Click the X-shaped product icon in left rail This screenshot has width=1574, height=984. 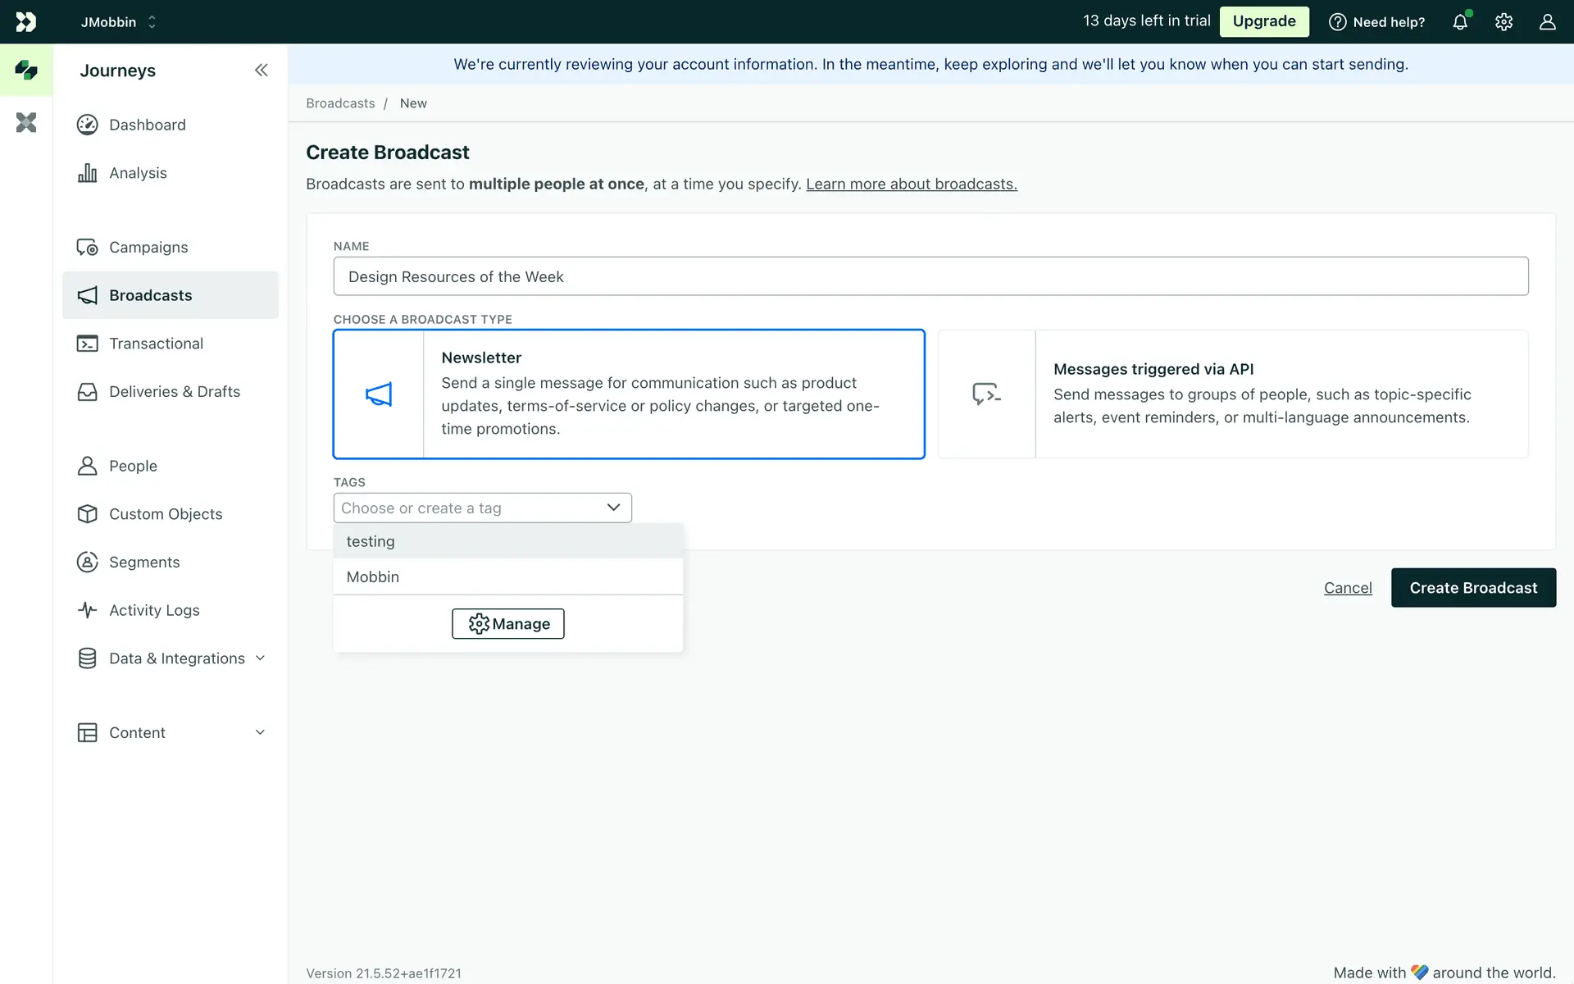(x=26, y=123)
